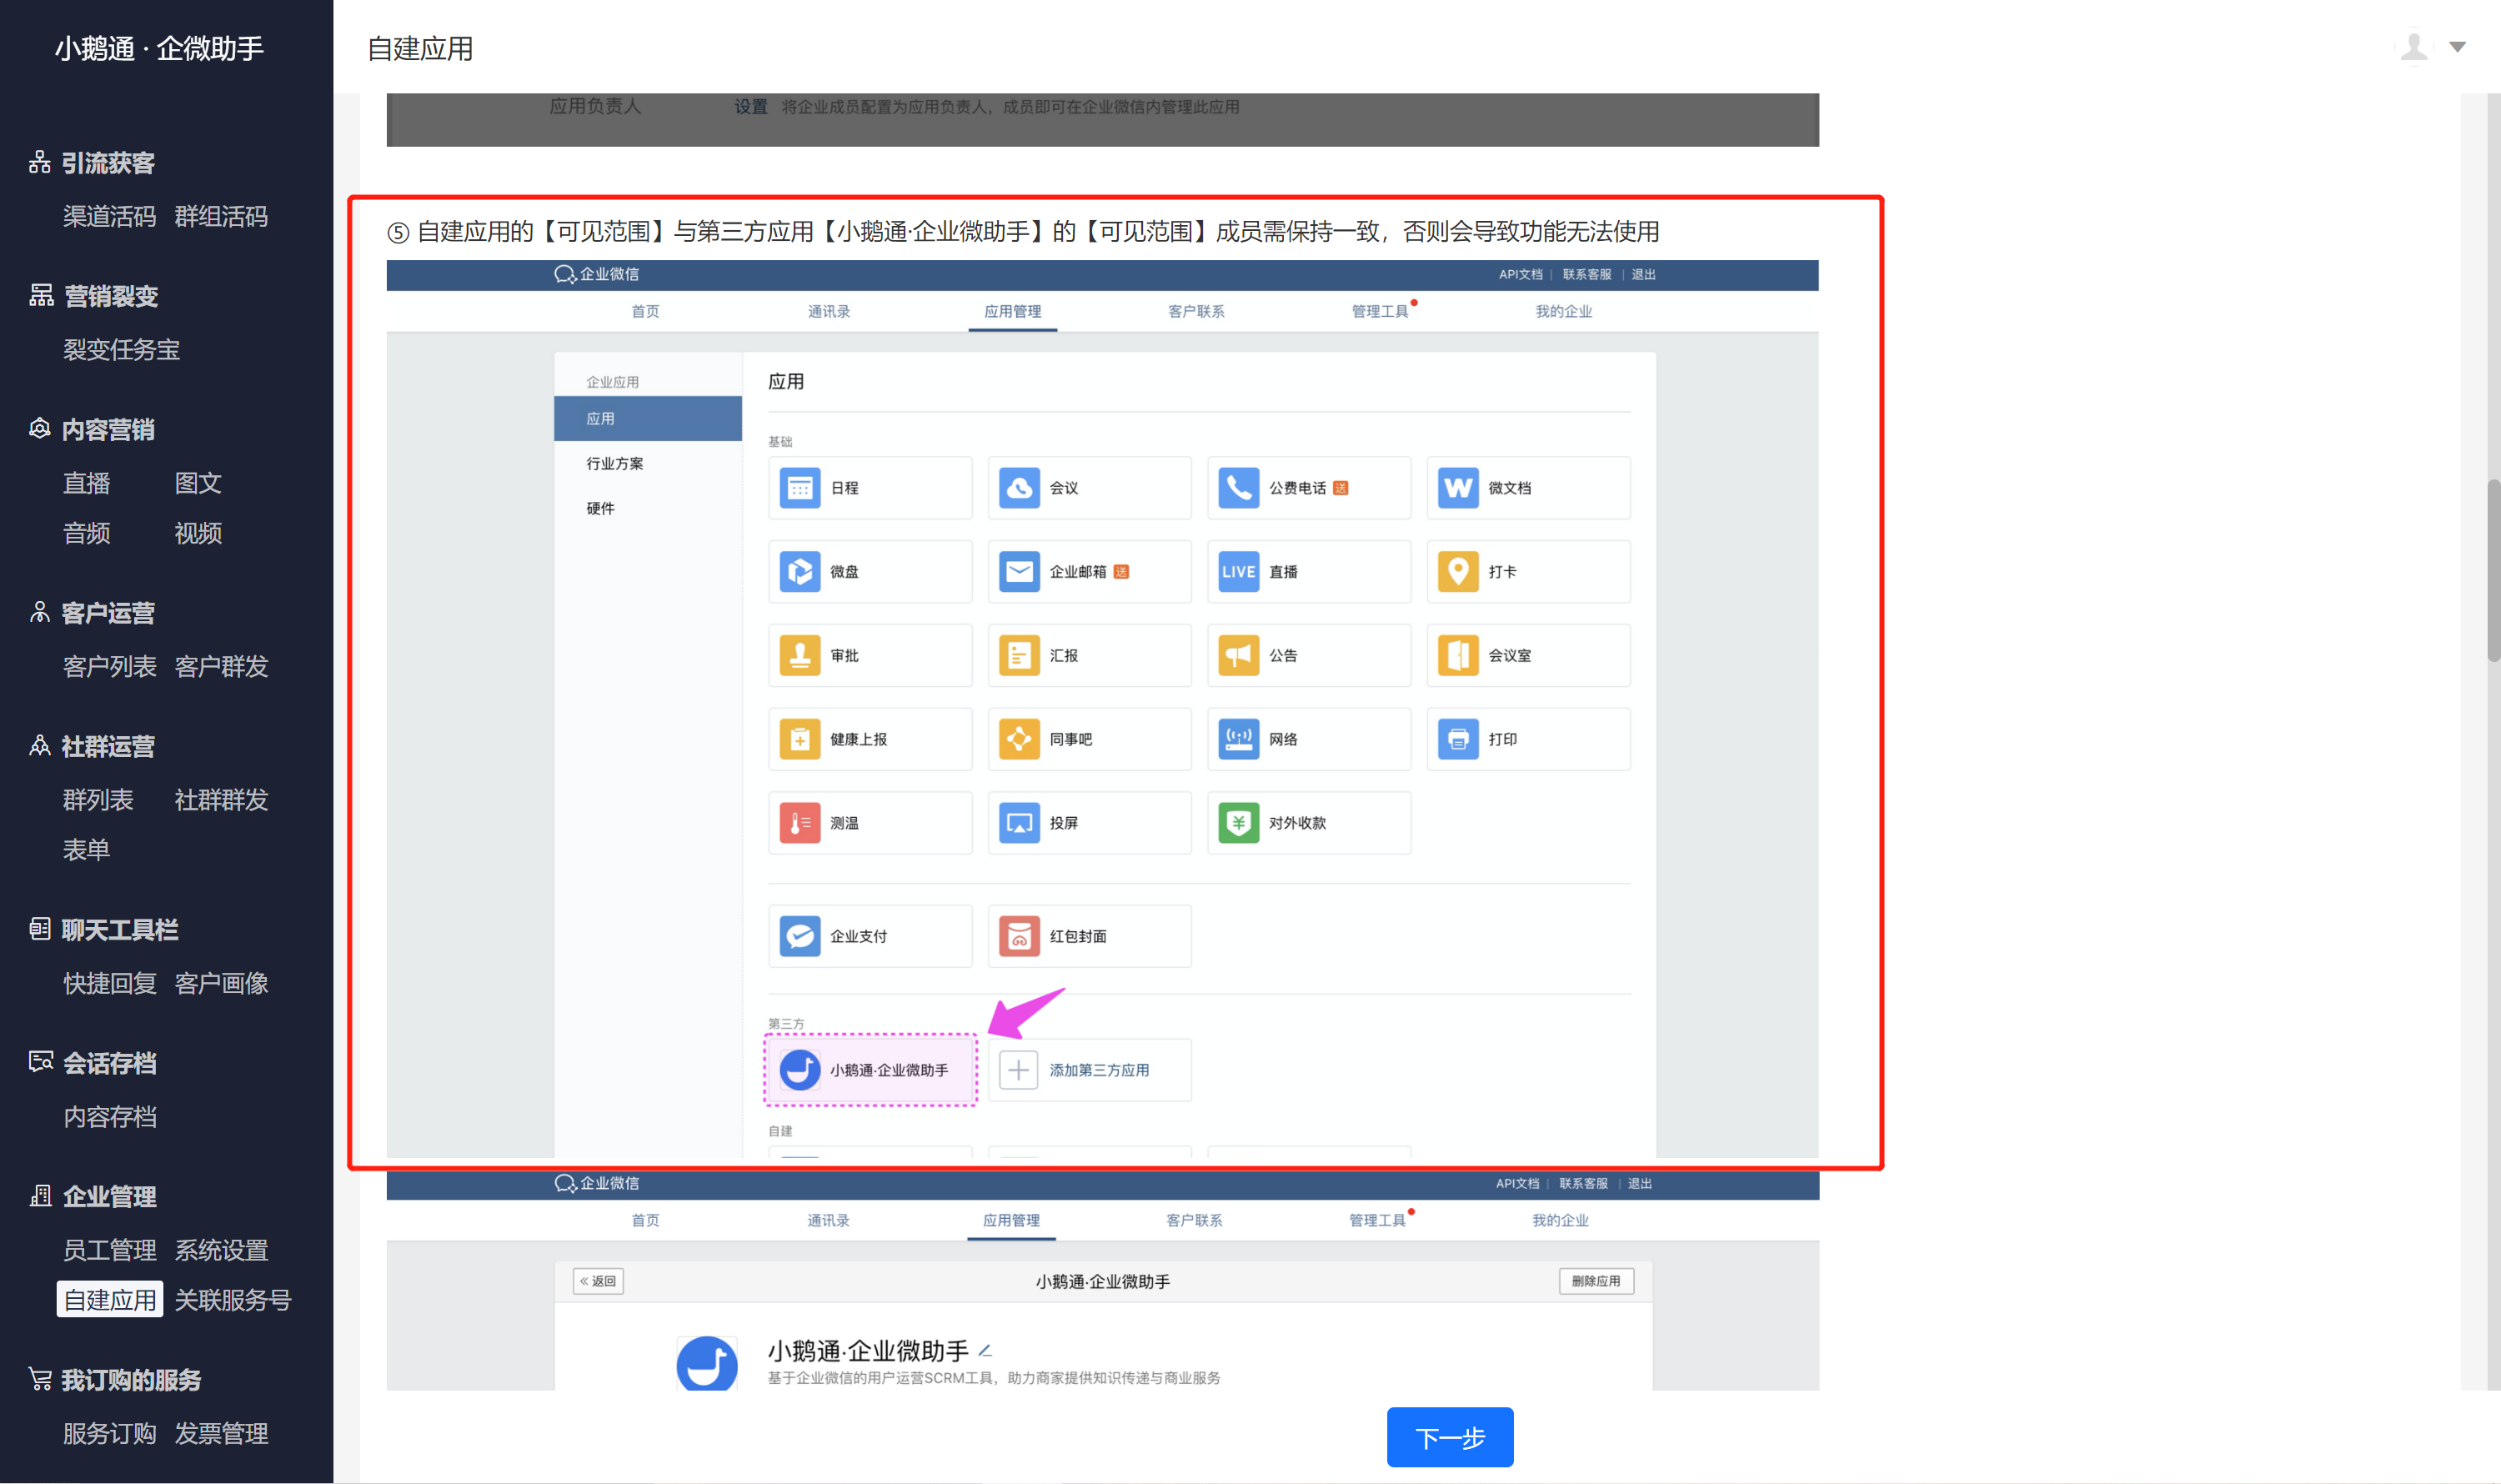Viewport: 2501px width, 1484px height.
Task: Go to 服务订购
Action: coord(110,1434)
